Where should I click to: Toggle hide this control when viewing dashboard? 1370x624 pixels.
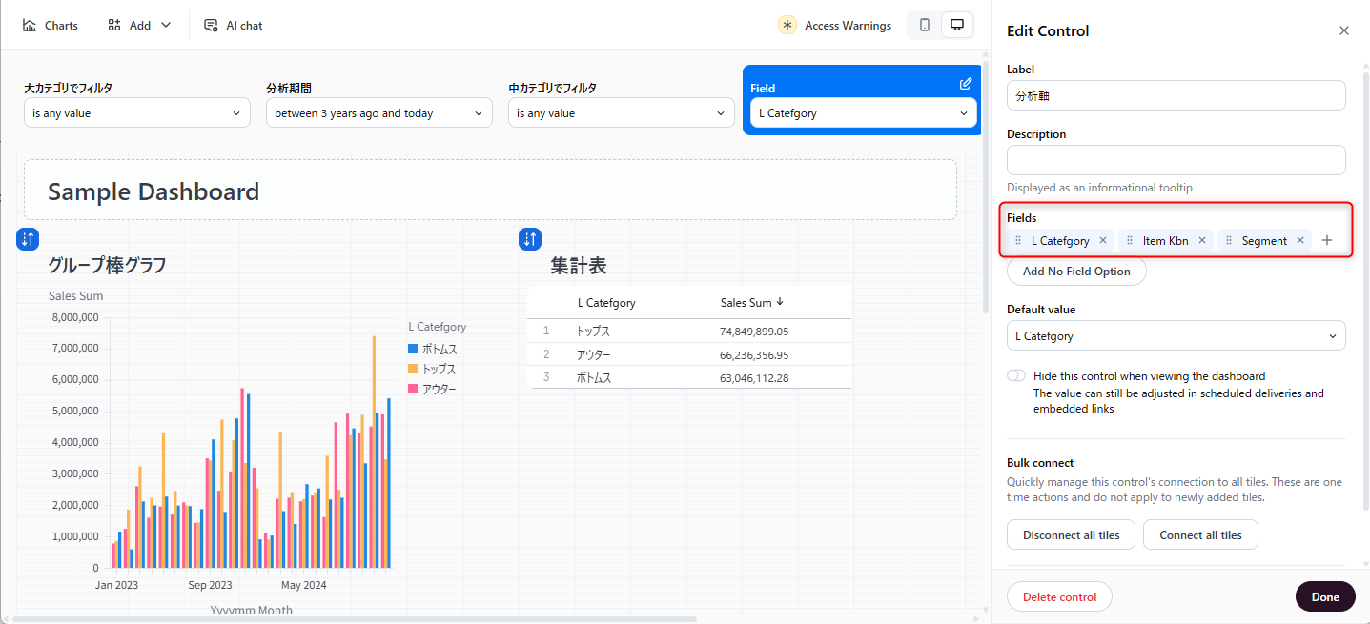click(x=1016, y=375)
